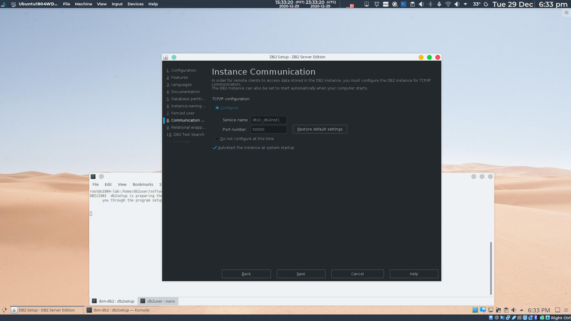Viewport: 571px width, 321px height.
Task: Click the disk lock icon in guest panel
Action: 498,310
